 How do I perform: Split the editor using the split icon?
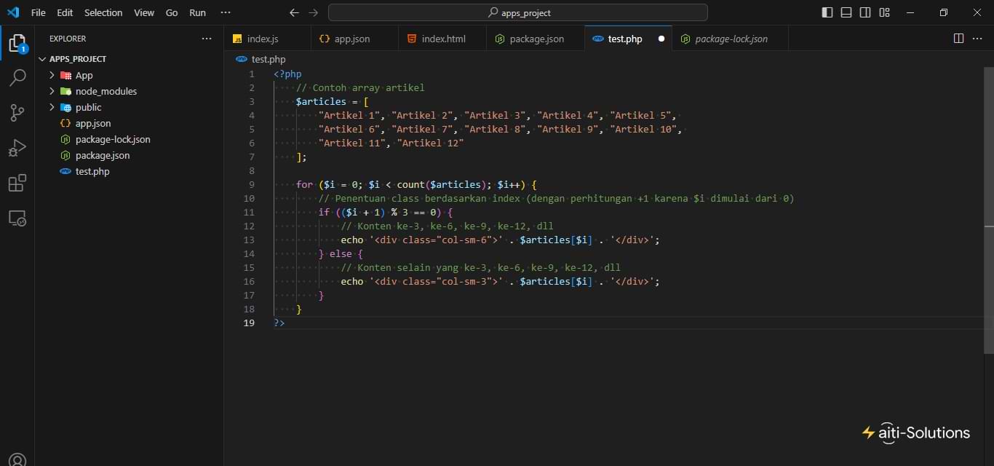(958, 39)
